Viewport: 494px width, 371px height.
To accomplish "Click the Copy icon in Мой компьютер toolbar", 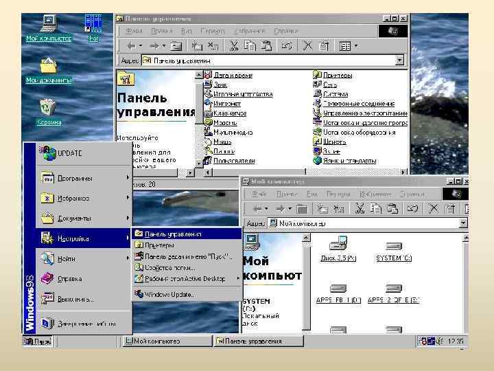I will pos(375,209).
